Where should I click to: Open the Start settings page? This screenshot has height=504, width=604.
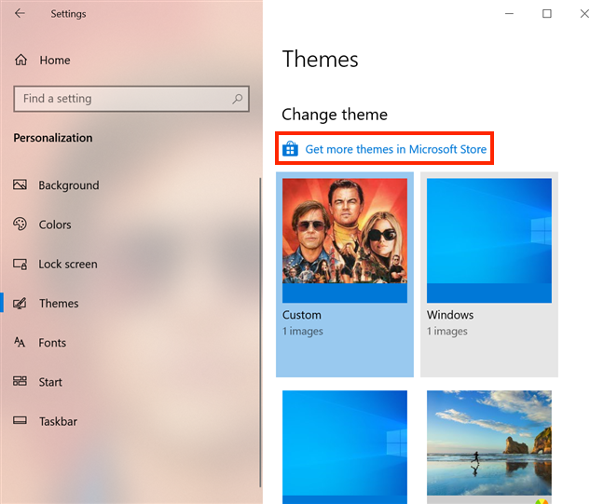pos(50,382)
